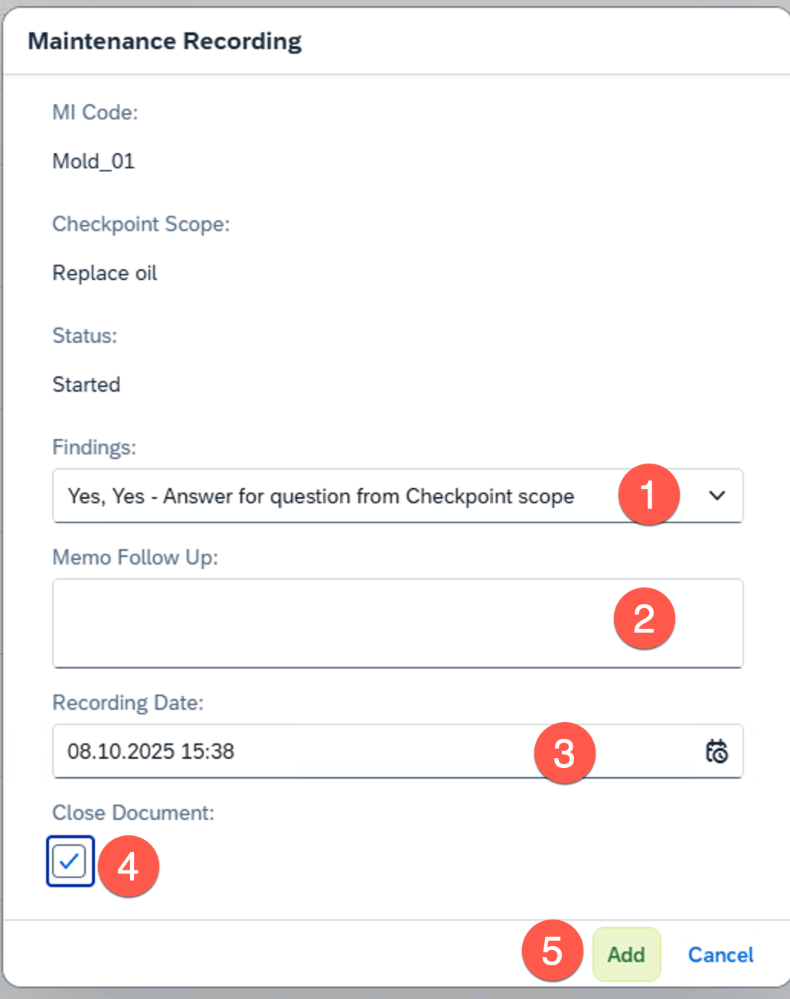The height and width of the screenshot is (999, 790).
Task: Open the date-time picker calendar icon
Action: pyautogui.click(x=717, y=751)
